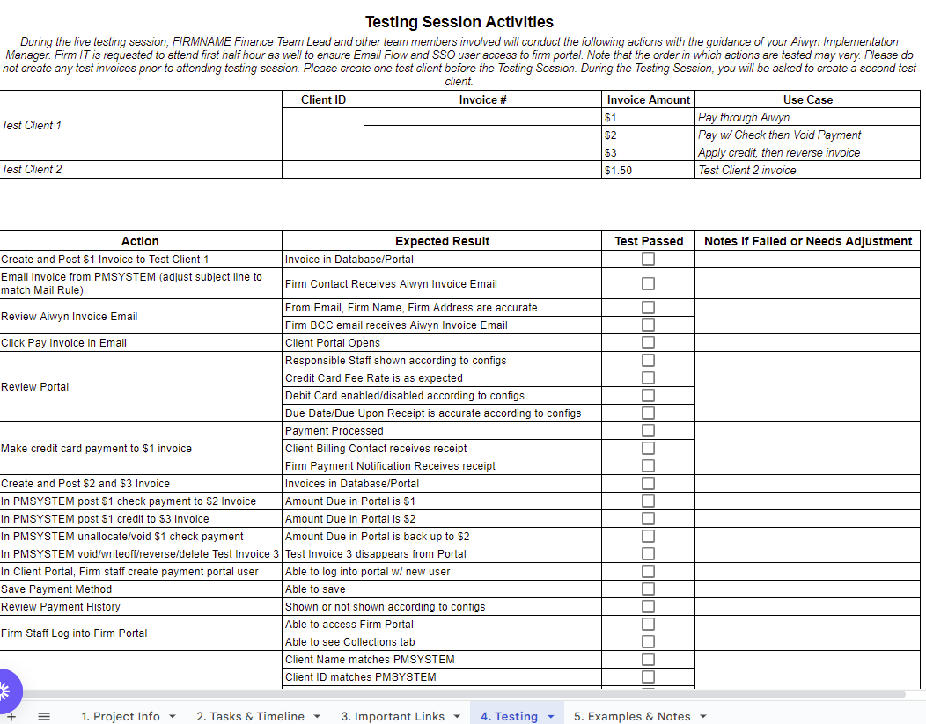
Task: Tick Credit Card Fee Rate is as expected
Action: pyautogui.click(x=648, y=377)
